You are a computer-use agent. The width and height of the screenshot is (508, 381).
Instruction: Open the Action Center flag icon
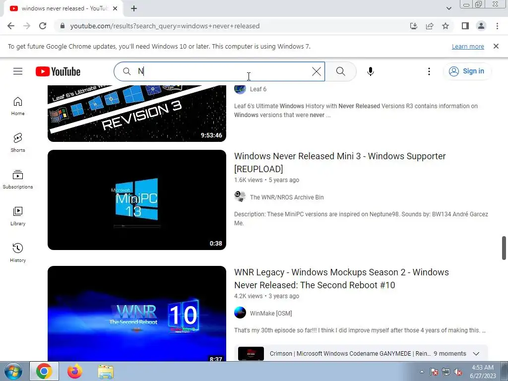[x=434, y=372]
